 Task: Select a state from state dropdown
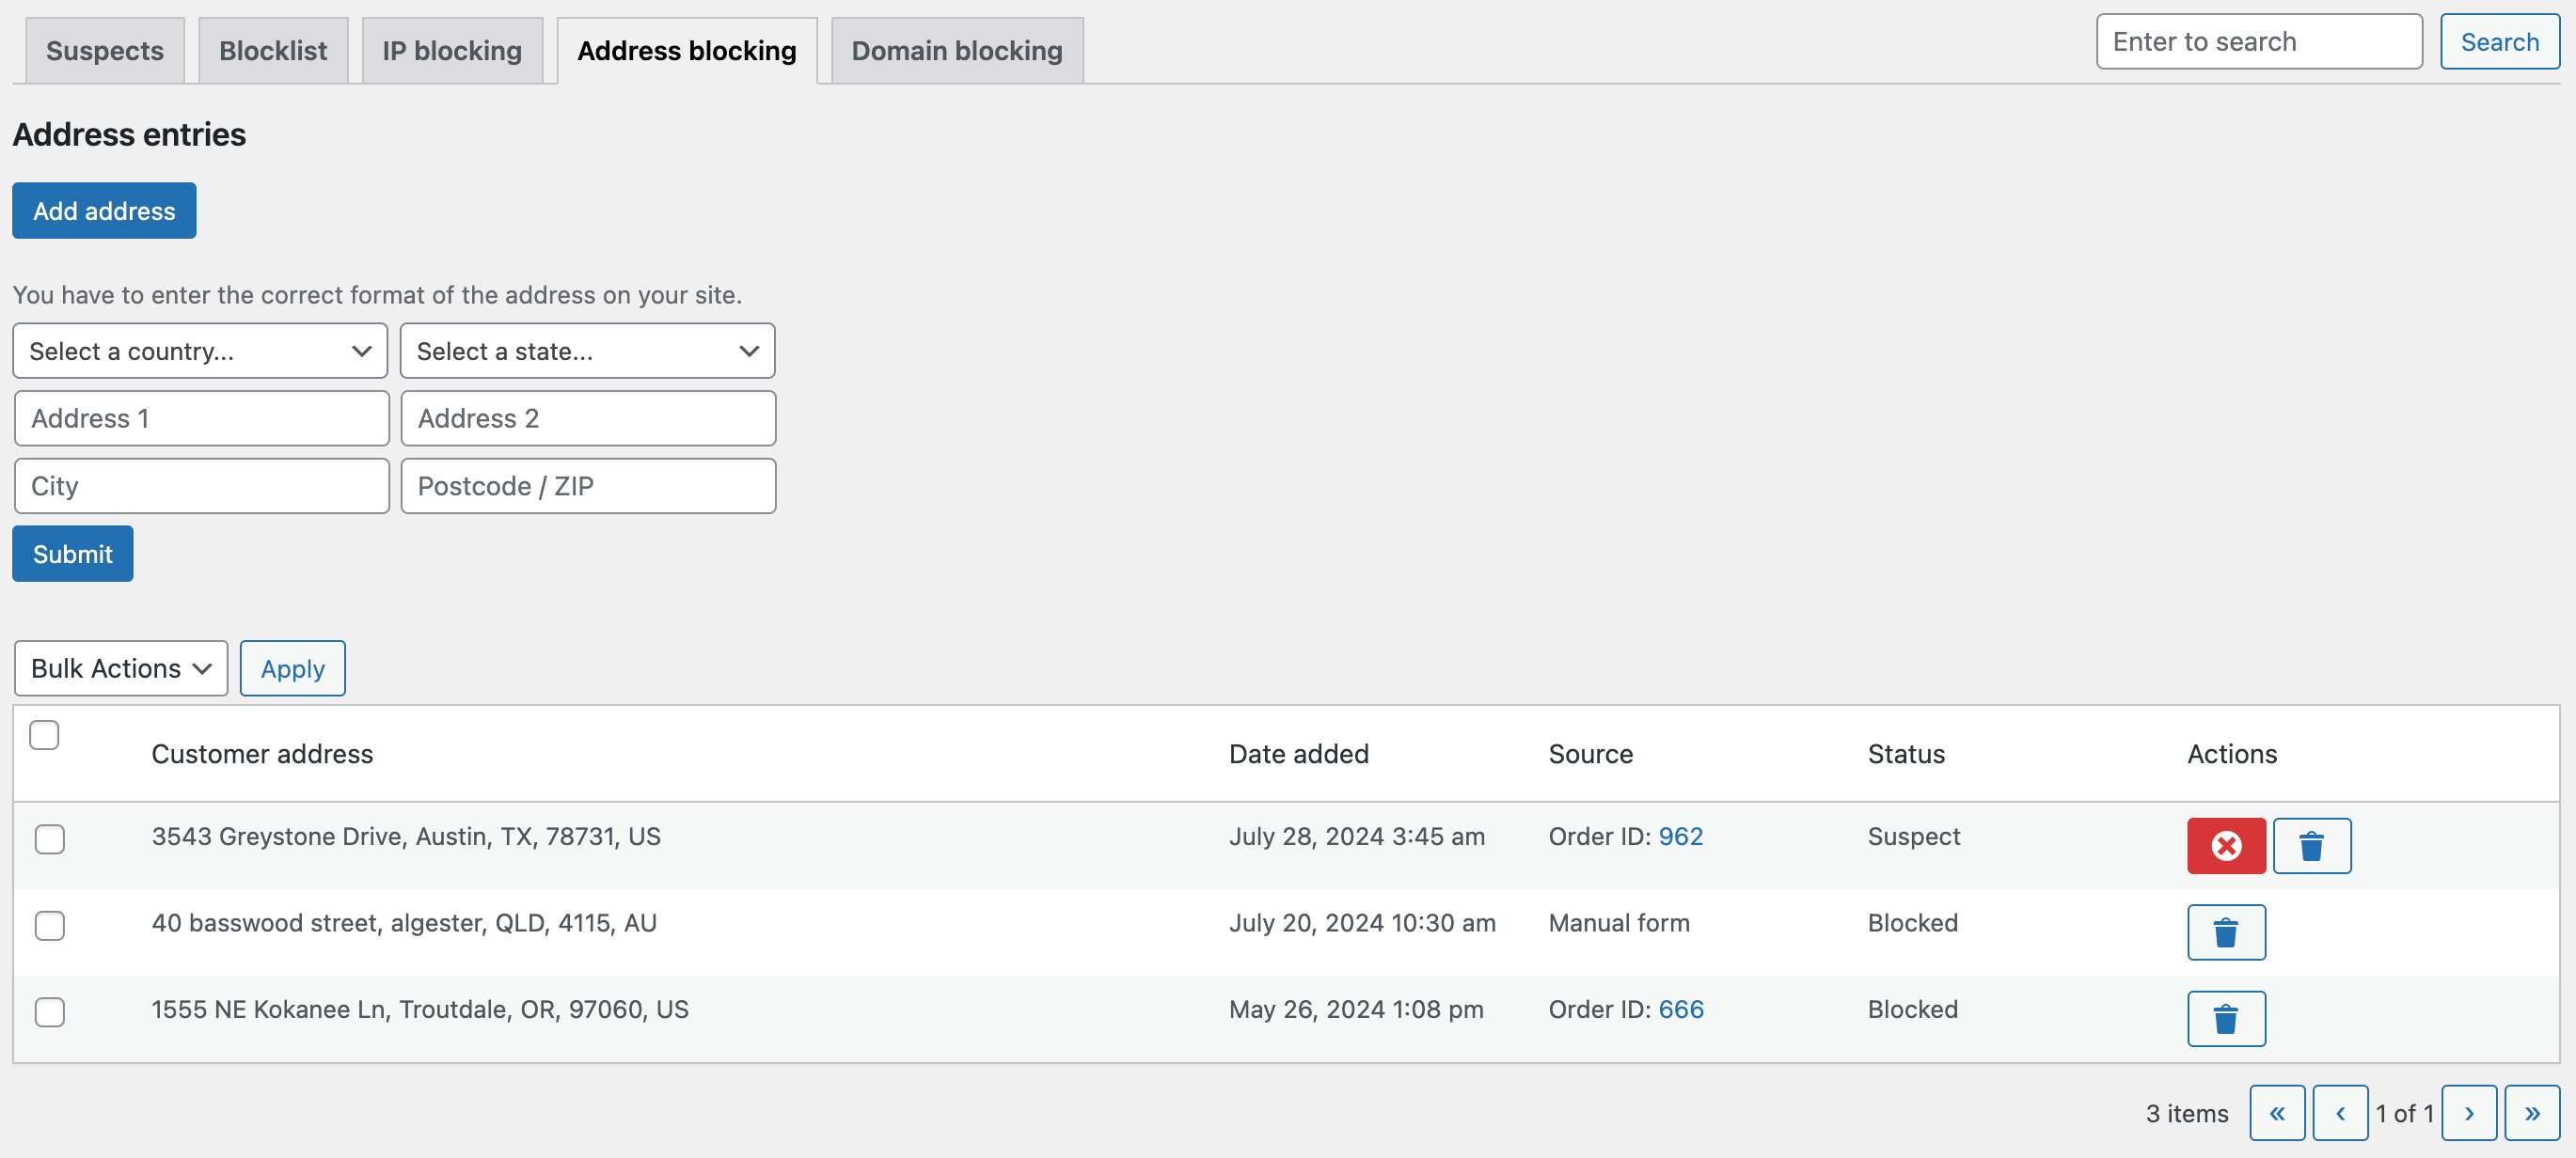click(x=587, y=350)
